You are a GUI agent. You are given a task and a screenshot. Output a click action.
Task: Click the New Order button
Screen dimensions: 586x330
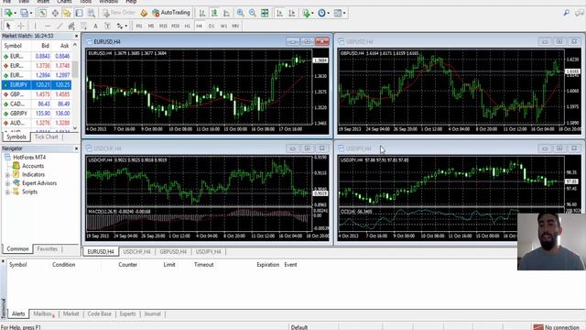coord(118,13)
